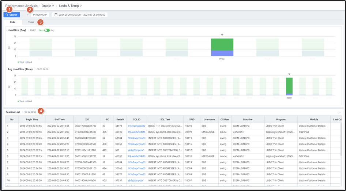Toggle the Max/Avg switch
Image resolution: width=346 pixels, height=191 pixels.
[x=47, y=30]
